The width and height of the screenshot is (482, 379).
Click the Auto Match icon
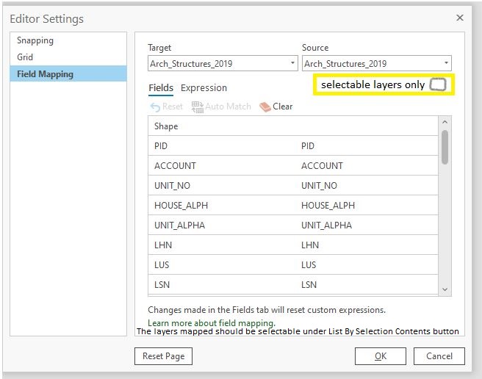[x=197, y=107]
